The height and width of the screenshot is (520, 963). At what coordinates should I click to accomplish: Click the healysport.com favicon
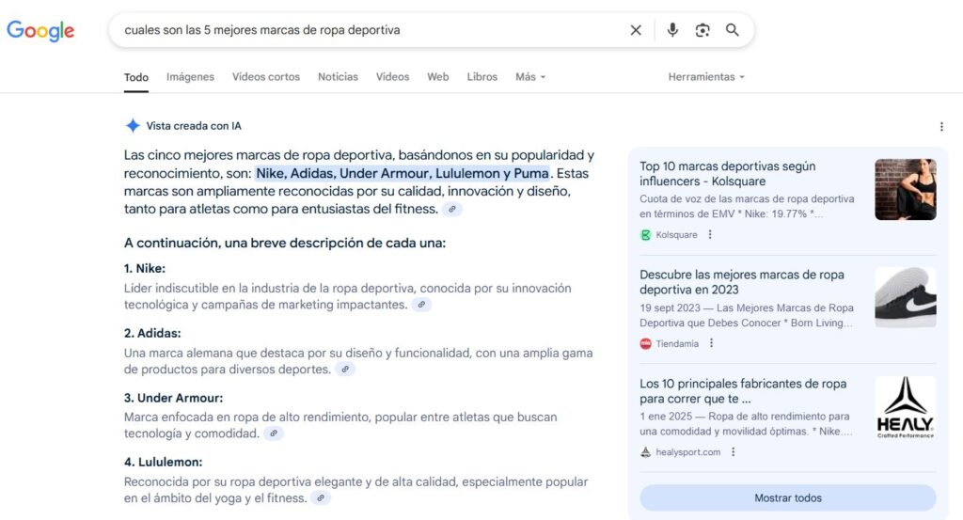pos(645,452)
